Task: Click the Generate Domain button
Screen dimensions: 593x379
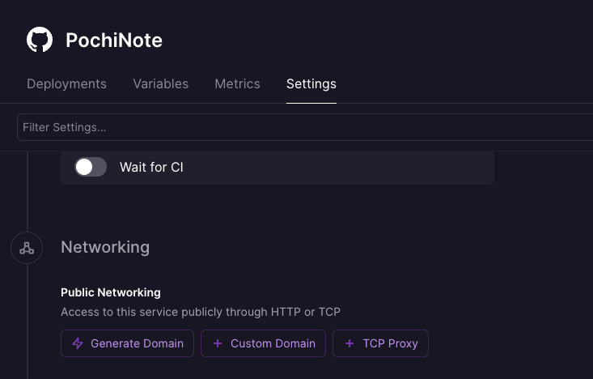Action: (128, 343)
